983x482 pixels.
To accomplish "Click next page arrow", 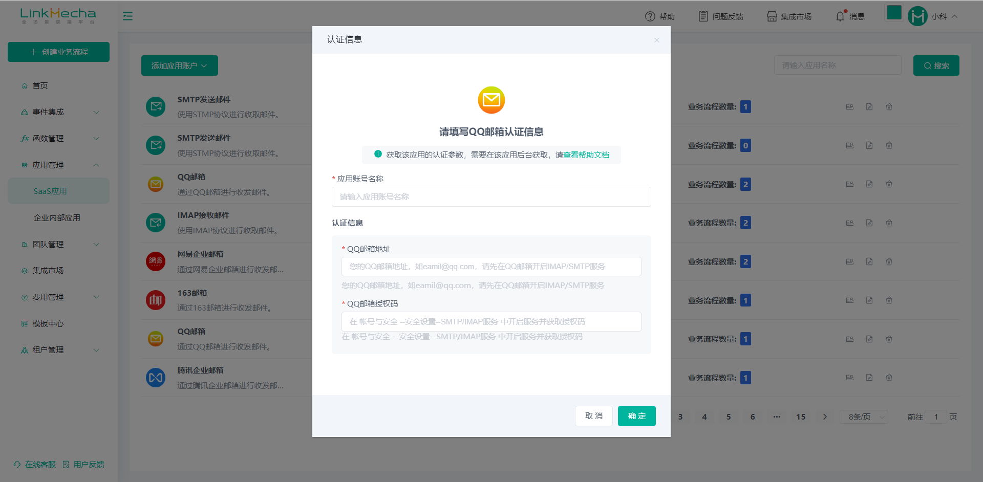I will pyautogui.click(x=825, y=417).
